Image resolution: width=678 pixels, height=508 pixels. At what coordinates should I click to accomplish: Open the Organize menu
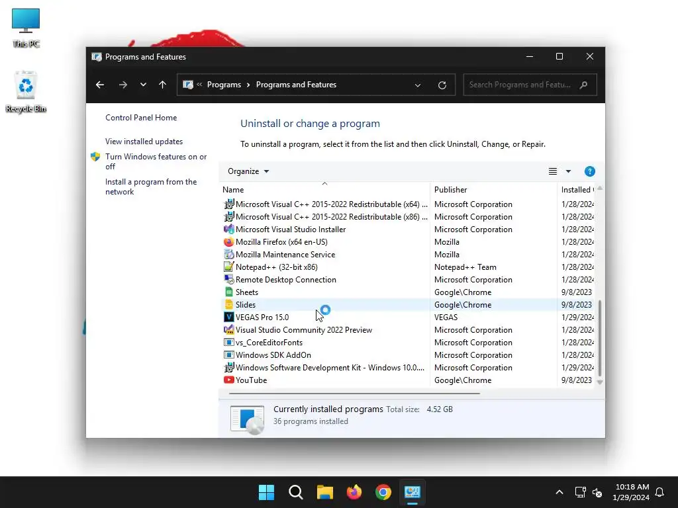248,171
